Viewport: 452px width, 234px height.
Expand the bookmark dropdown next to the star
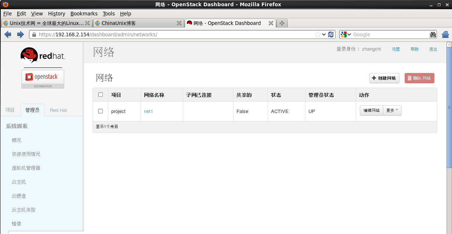coord(323,34)
